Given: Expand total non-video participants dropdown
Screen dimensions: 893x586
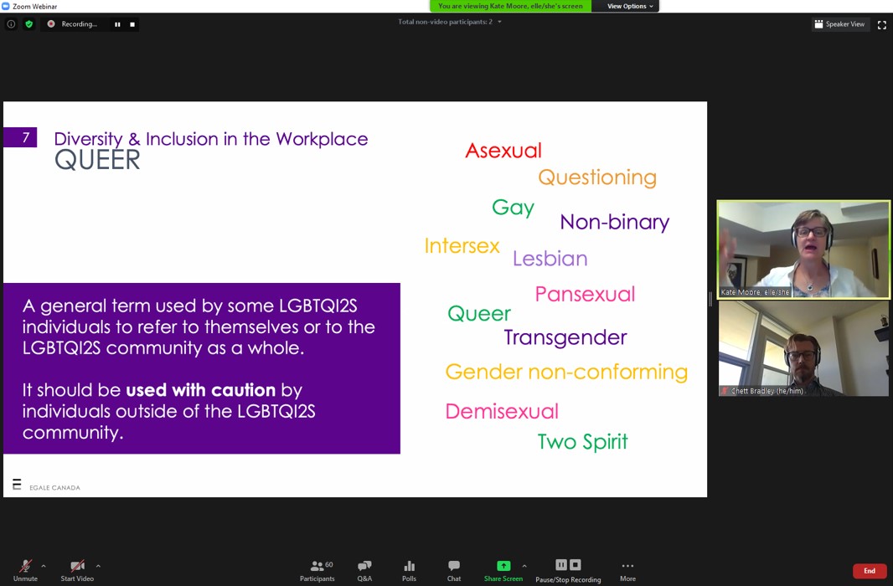Looking at the screenshot, I should 499,22.
